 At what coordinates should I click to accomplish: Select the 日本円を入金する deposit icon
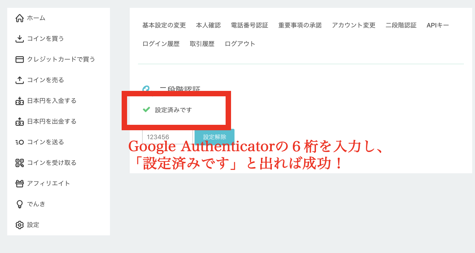[20, 101]
